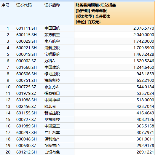
Task: Select stock name 绿地控股
Action: pos(52,74)
